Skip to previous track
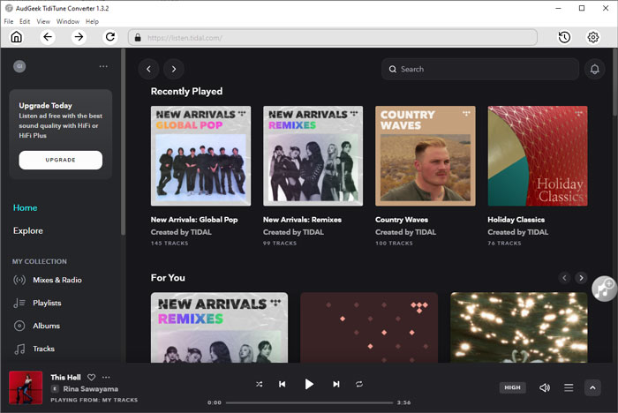The width and height of the screenshot is (618, 413). coord(283,384)
